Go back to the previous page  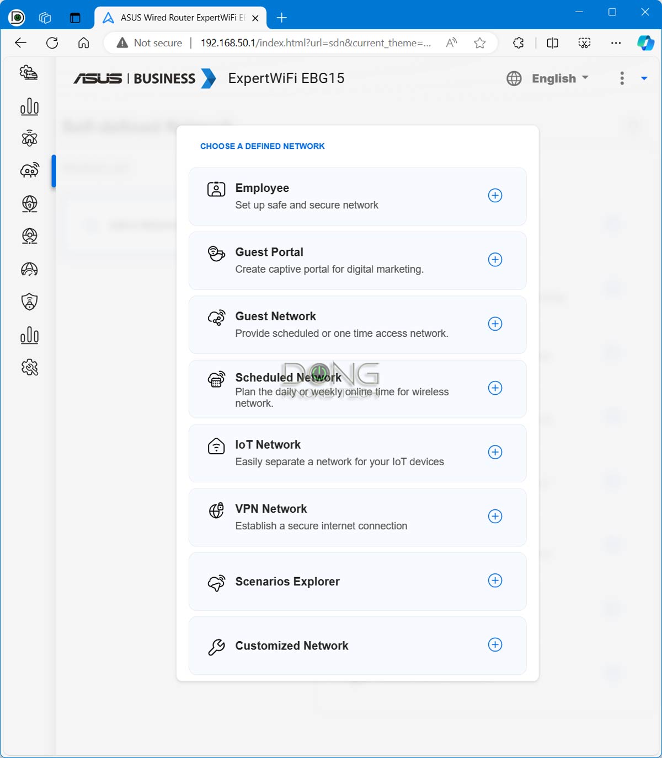pyautogui.click(x=20, y=43)
